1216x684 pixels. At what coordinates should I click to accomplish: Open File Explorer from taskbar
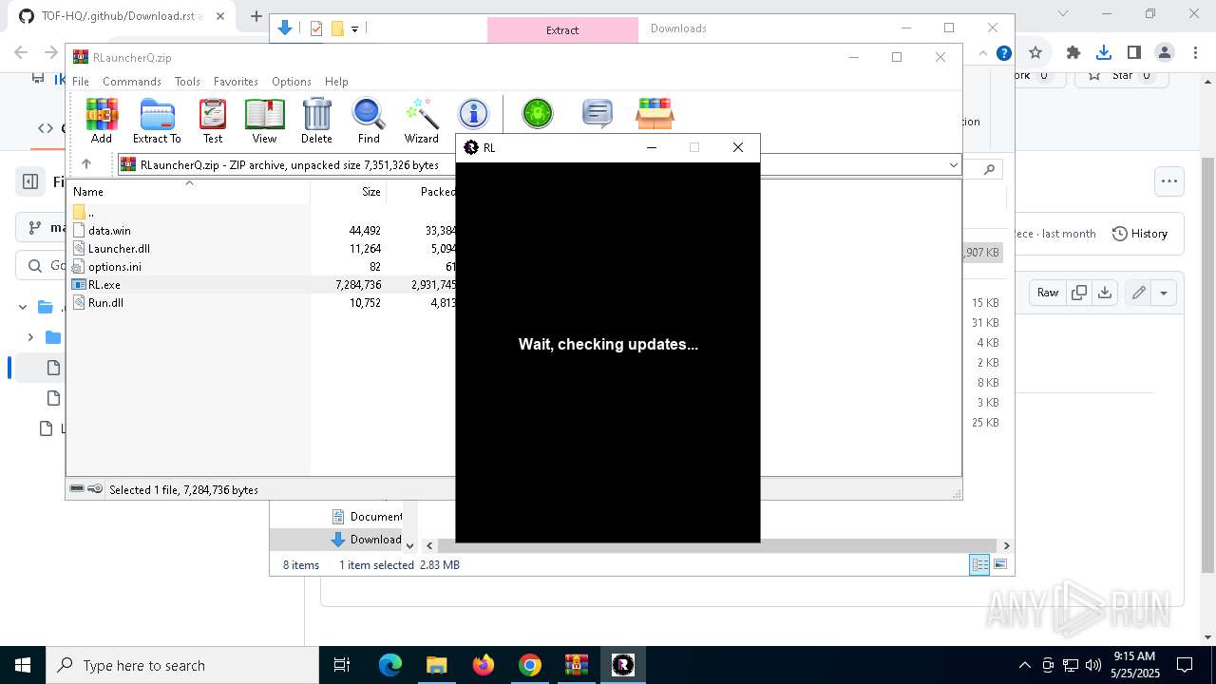tap(437, 665)
